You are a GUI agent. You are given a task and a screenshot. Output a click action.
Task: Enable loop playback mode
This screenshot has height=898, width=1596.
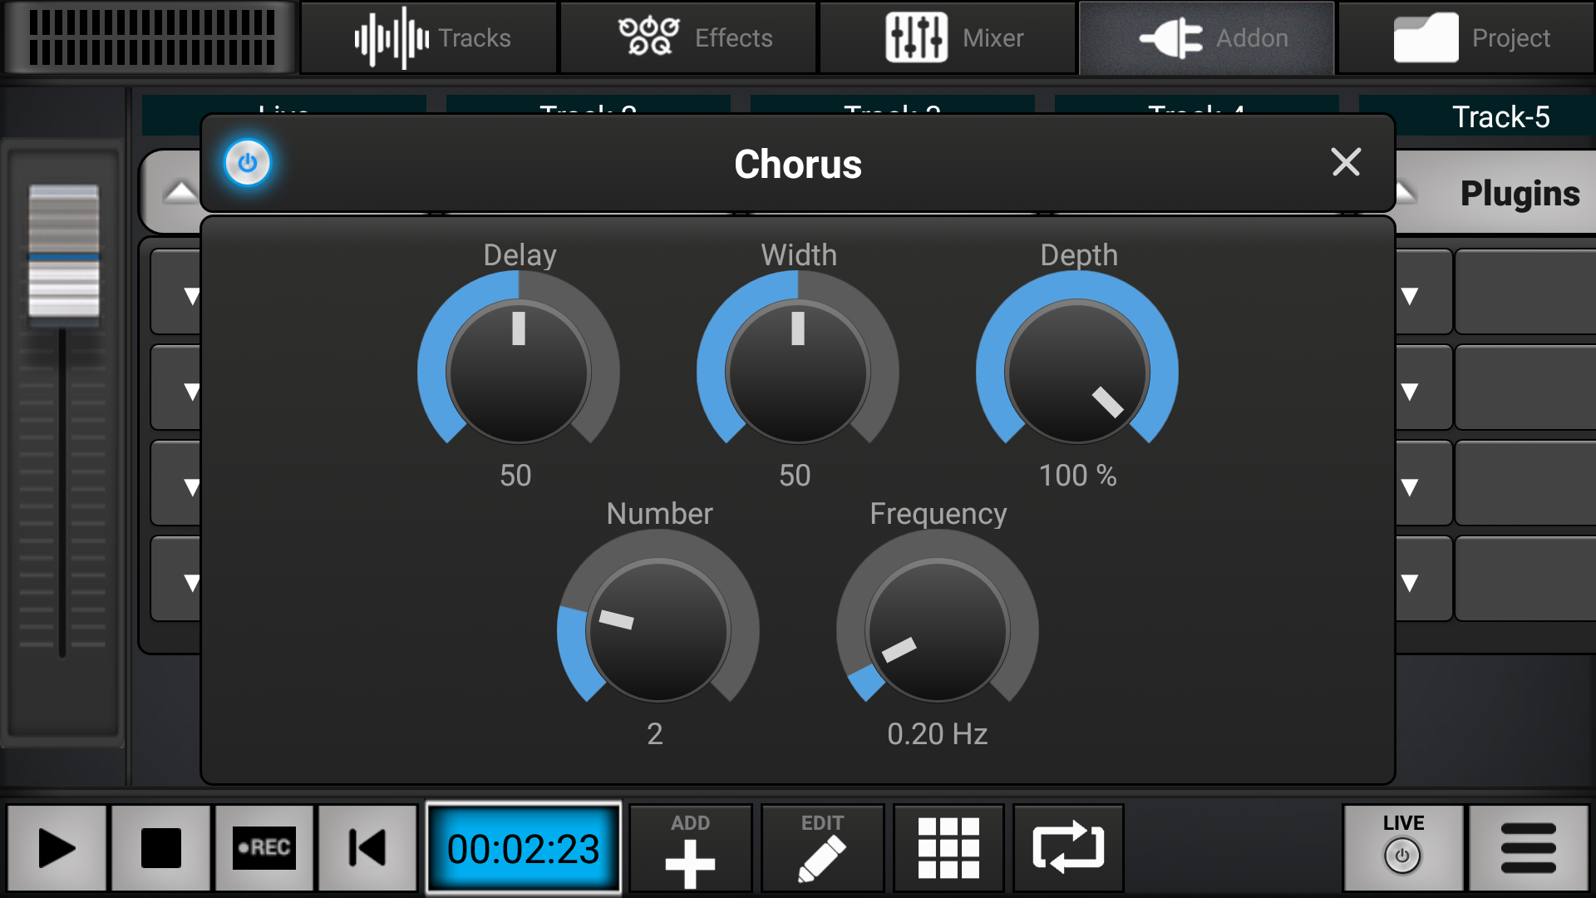click(x=1067, y=847)
